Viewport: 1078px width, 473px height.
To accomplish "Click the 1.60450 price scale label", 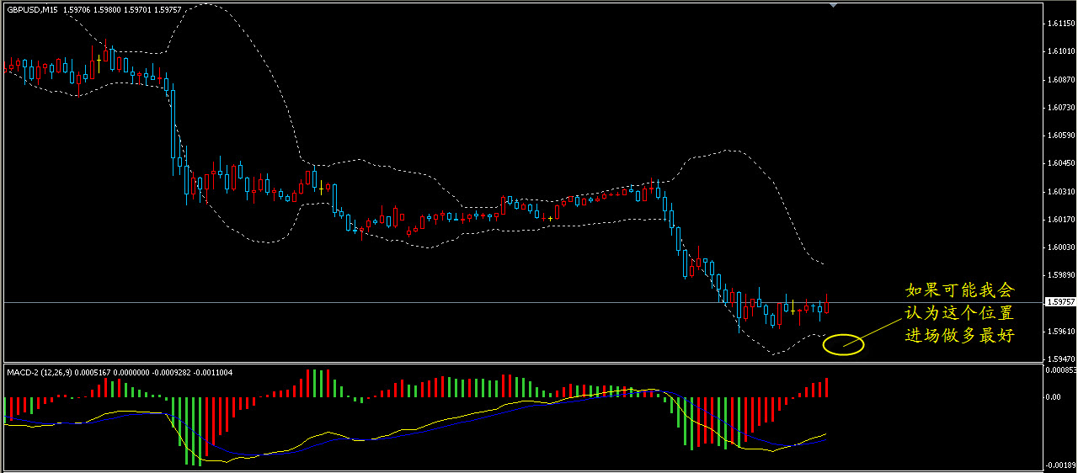I will click(x=1060, y=163).
